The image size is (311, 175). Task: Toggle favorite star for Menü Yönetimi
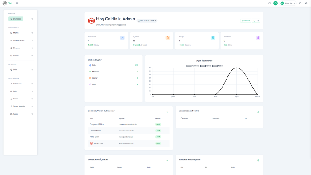click(x=32, y=40)
